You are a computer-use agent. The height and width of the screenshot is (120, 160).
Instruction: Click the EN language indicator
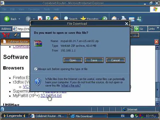123,116
